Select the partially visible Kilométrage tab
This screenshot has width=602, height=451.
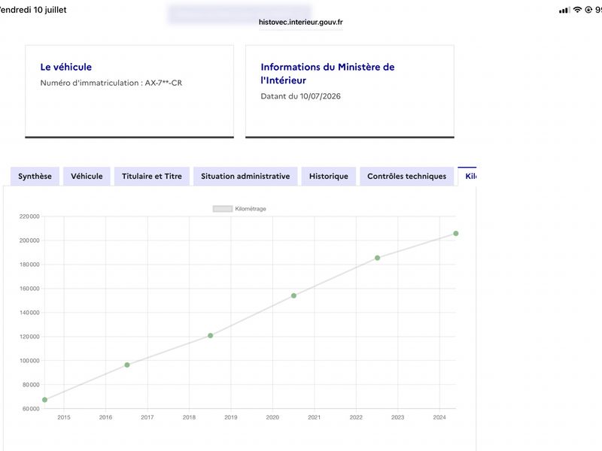(x=467, y=177)
